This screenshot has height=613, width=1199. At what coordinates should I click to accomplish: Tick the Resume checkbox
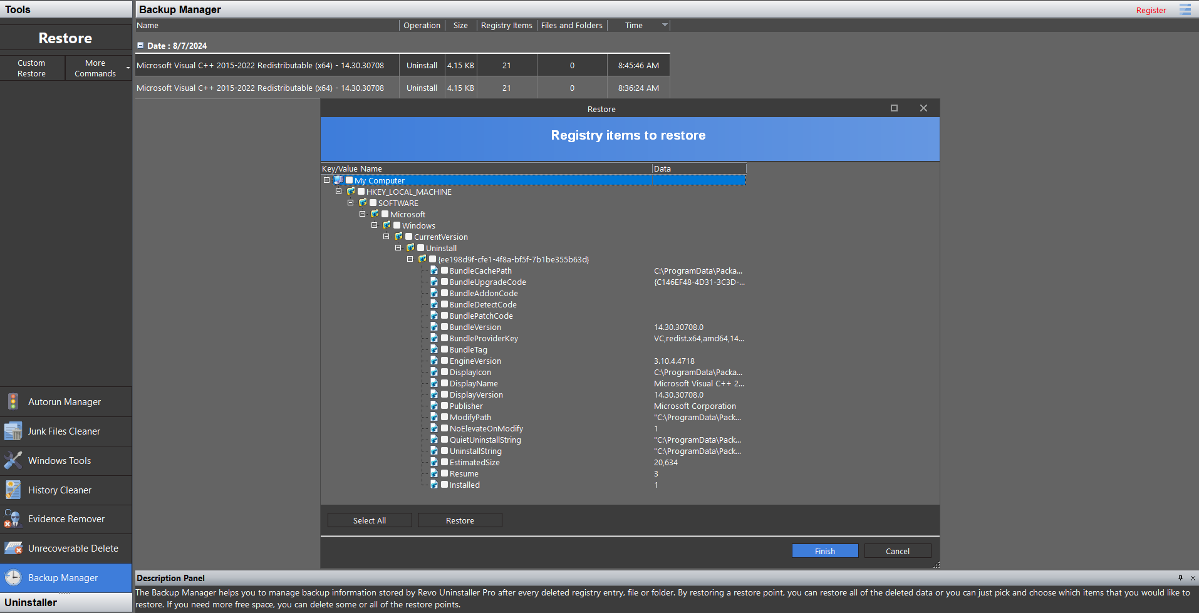(x=445, y=473)
